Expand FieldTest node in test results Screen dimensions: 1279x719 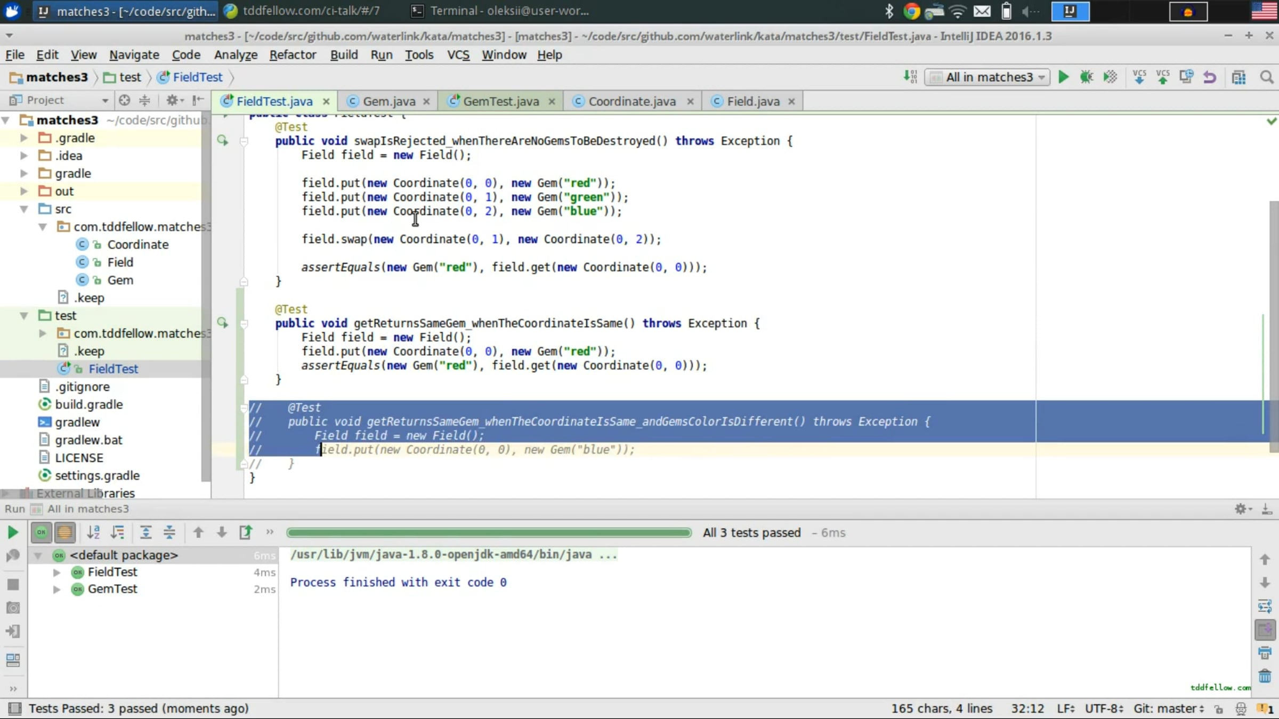[x=56, y=572]
